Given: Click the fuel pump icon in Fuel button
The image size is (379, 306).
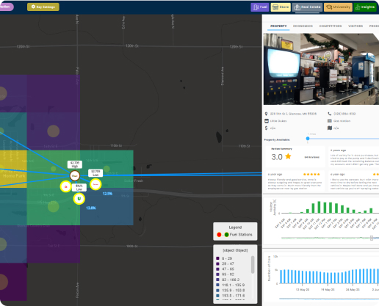Looking at the screenshot, I should (256, 7).
